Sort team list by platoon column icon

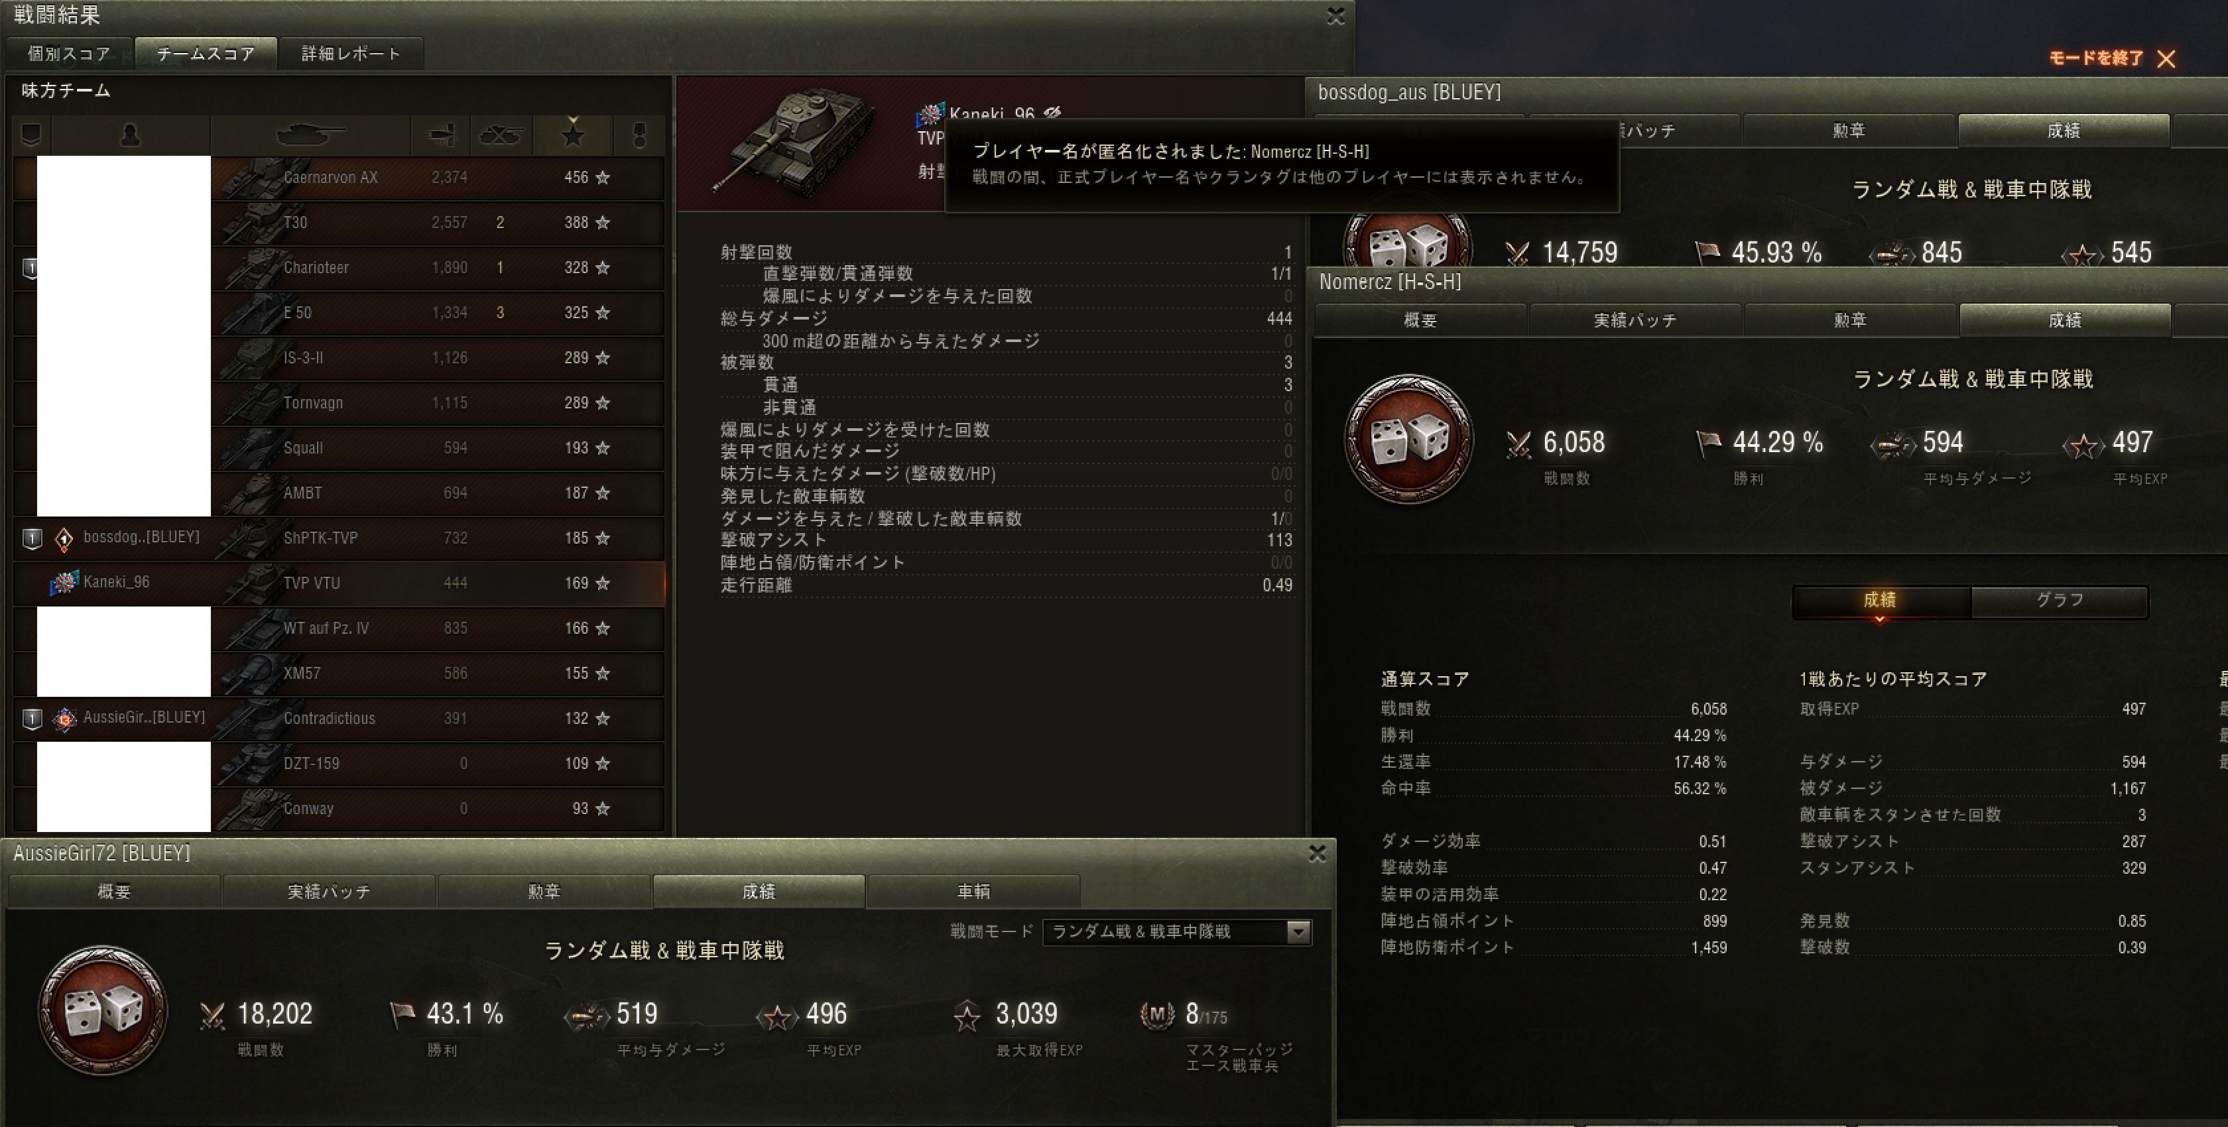click(x=31, y=135)
